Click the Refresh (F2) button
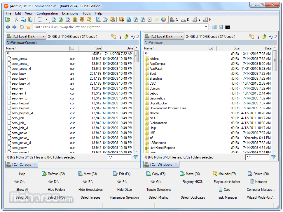This screenshot has height=212, width=283. click(53, 174)
